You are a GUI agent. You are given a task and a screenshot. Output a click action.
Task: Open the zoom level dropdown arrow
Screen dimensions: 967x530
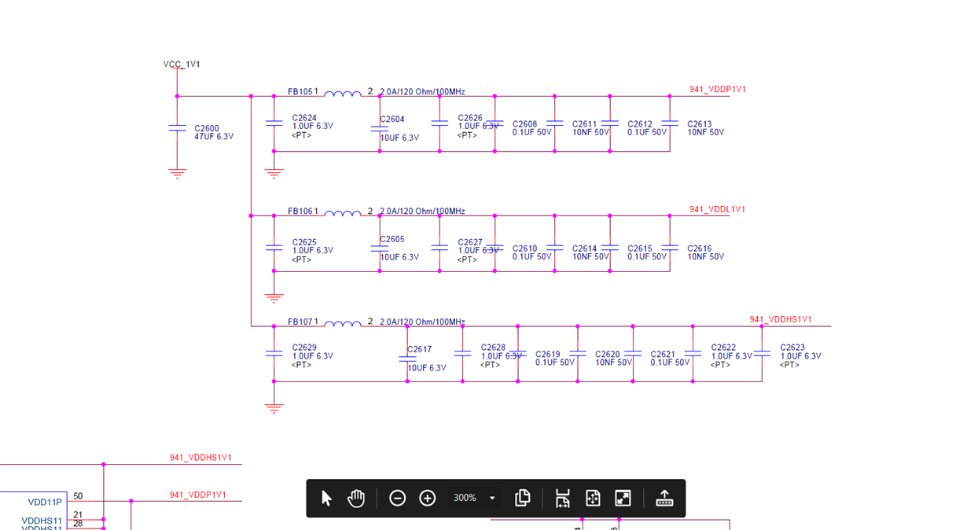[x=492, y=498]
